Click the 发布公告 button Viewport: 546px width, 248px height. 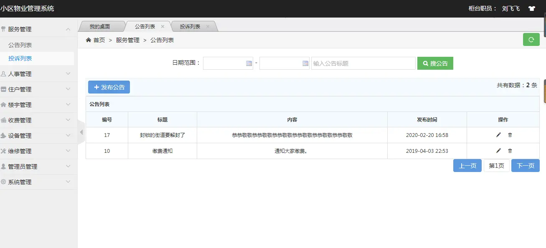tap(109, 87)
